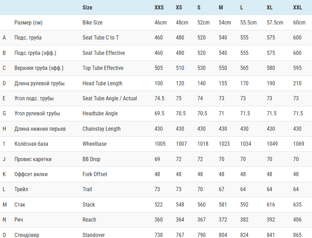The width and height of the screenshot is (312, 238).
Task: Click the Wheelbase value 1069
Action: pos(299,144)
